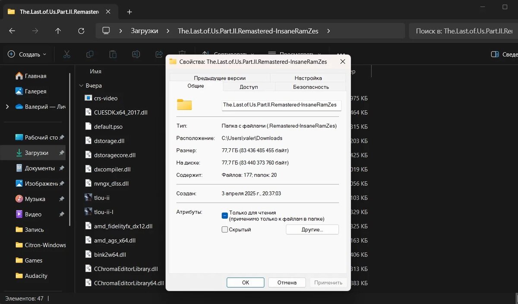Click the PC monitor icon in address bar
Screen dimensions: 518x304
(106, 31)
